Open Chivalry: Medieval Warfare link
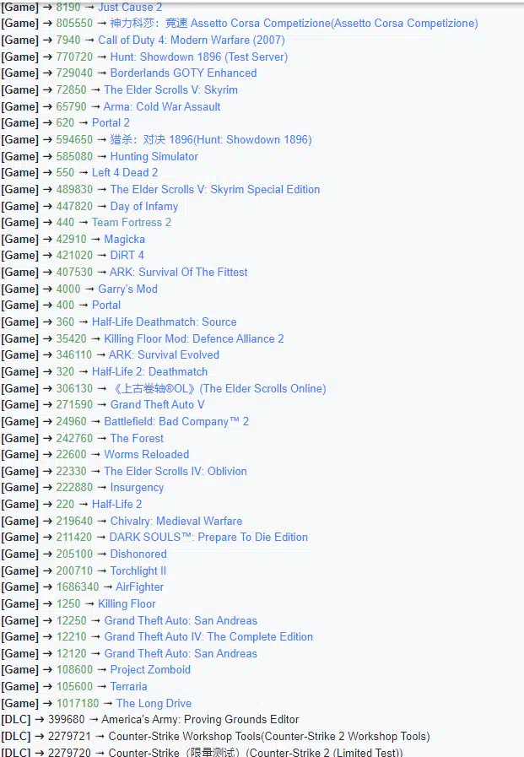Screen dimensions: 524x757 click(176, 521)
